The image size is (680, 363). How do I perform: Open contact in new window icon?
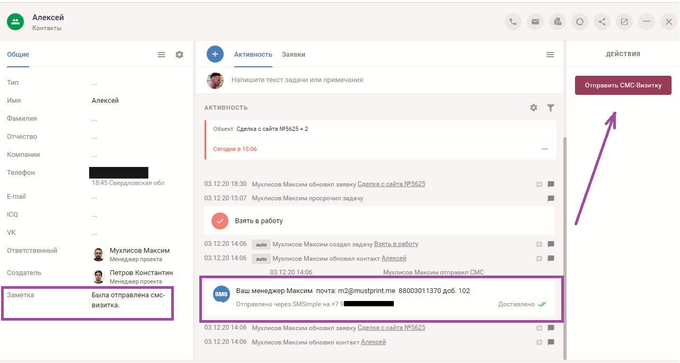(624, 22)
